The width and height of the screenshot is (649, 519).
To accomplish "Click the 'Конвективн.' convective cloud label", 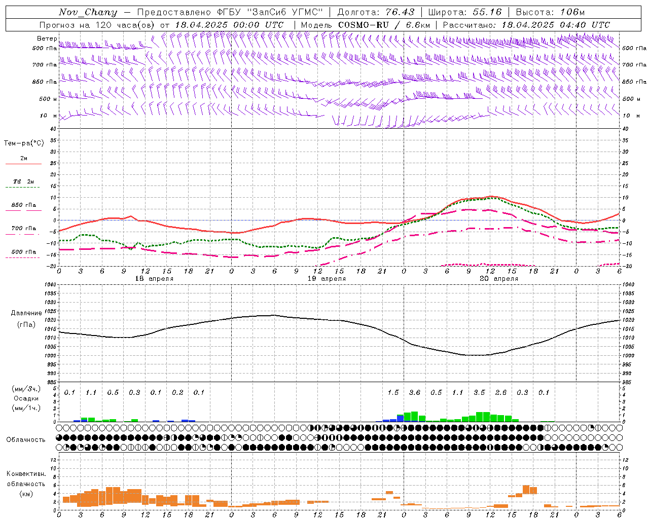I will click(x=26, y=474).
